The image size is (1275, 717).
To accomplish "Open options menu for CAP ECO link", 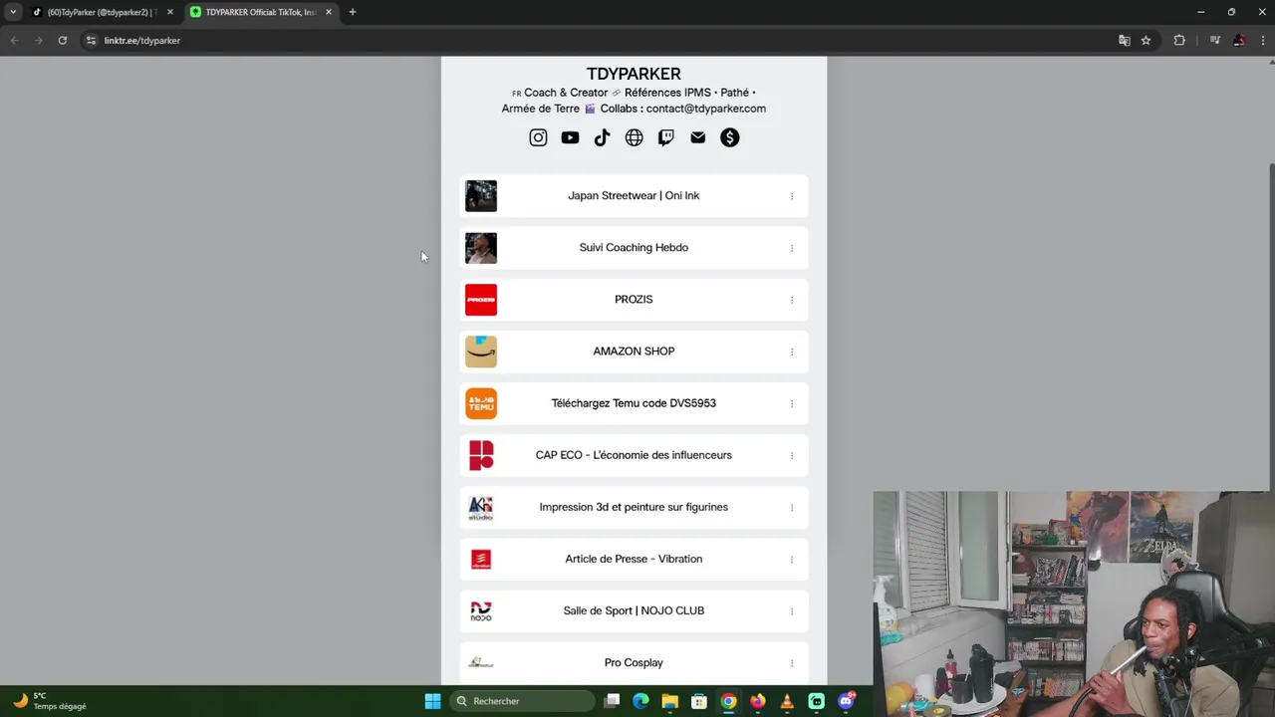I will [x=792, y=455].
